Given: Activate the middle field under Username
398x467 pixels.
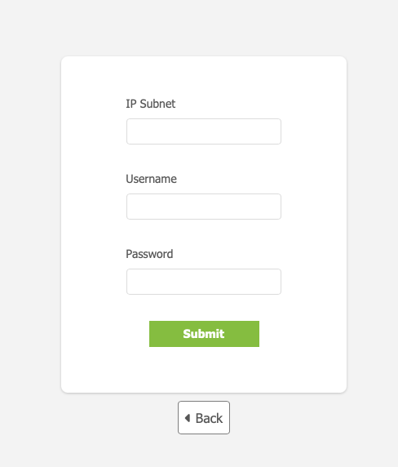Looking at the screenshot, I should pyautogui.click(x=204, y=207).
